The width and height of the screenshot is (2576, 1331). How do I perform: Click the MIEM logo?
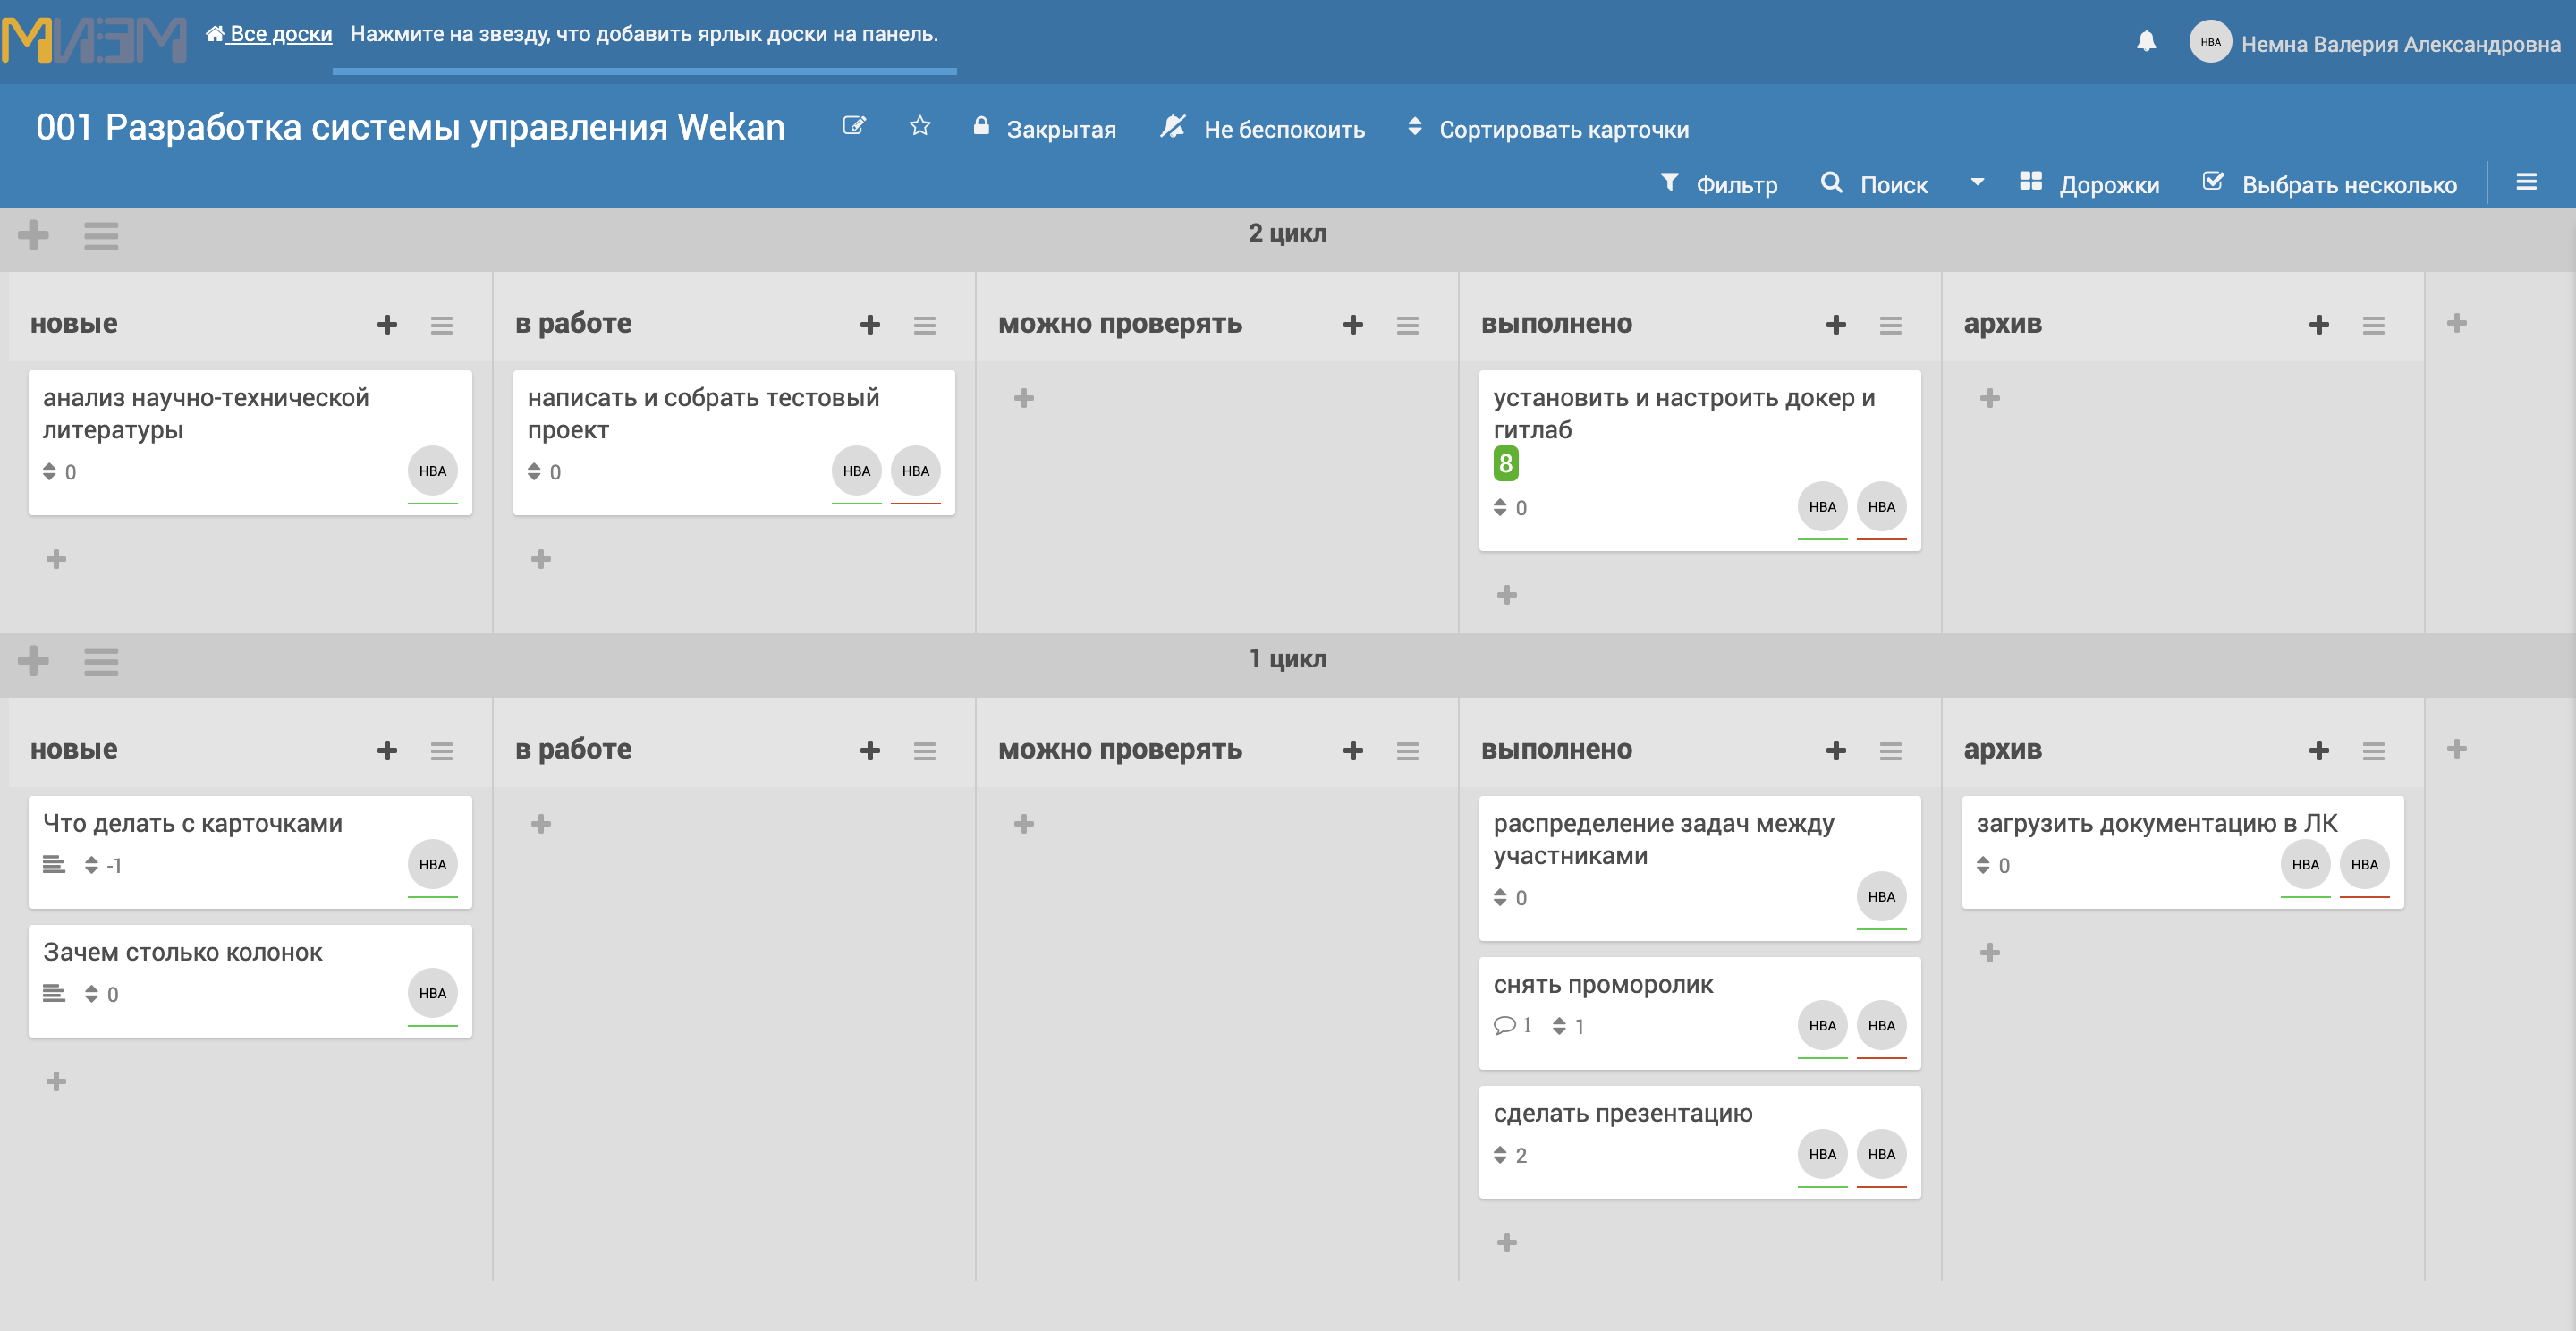tap(94, 40)
